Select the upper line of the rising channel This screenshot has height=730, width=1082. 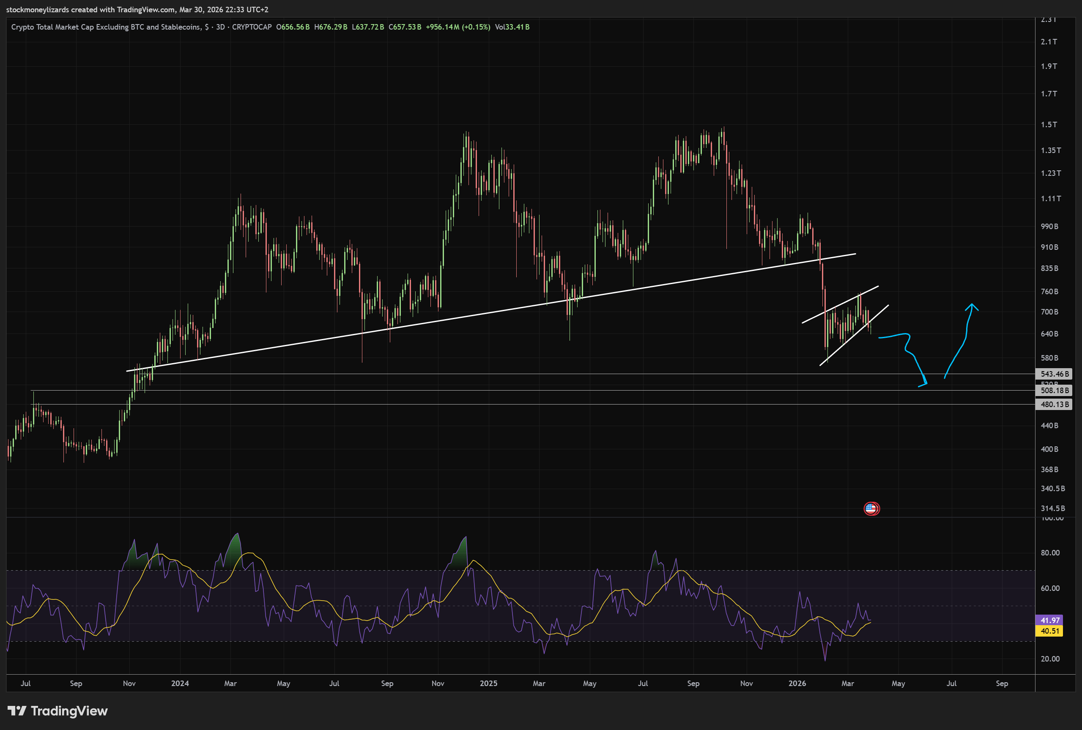click(x=841, y=304)
